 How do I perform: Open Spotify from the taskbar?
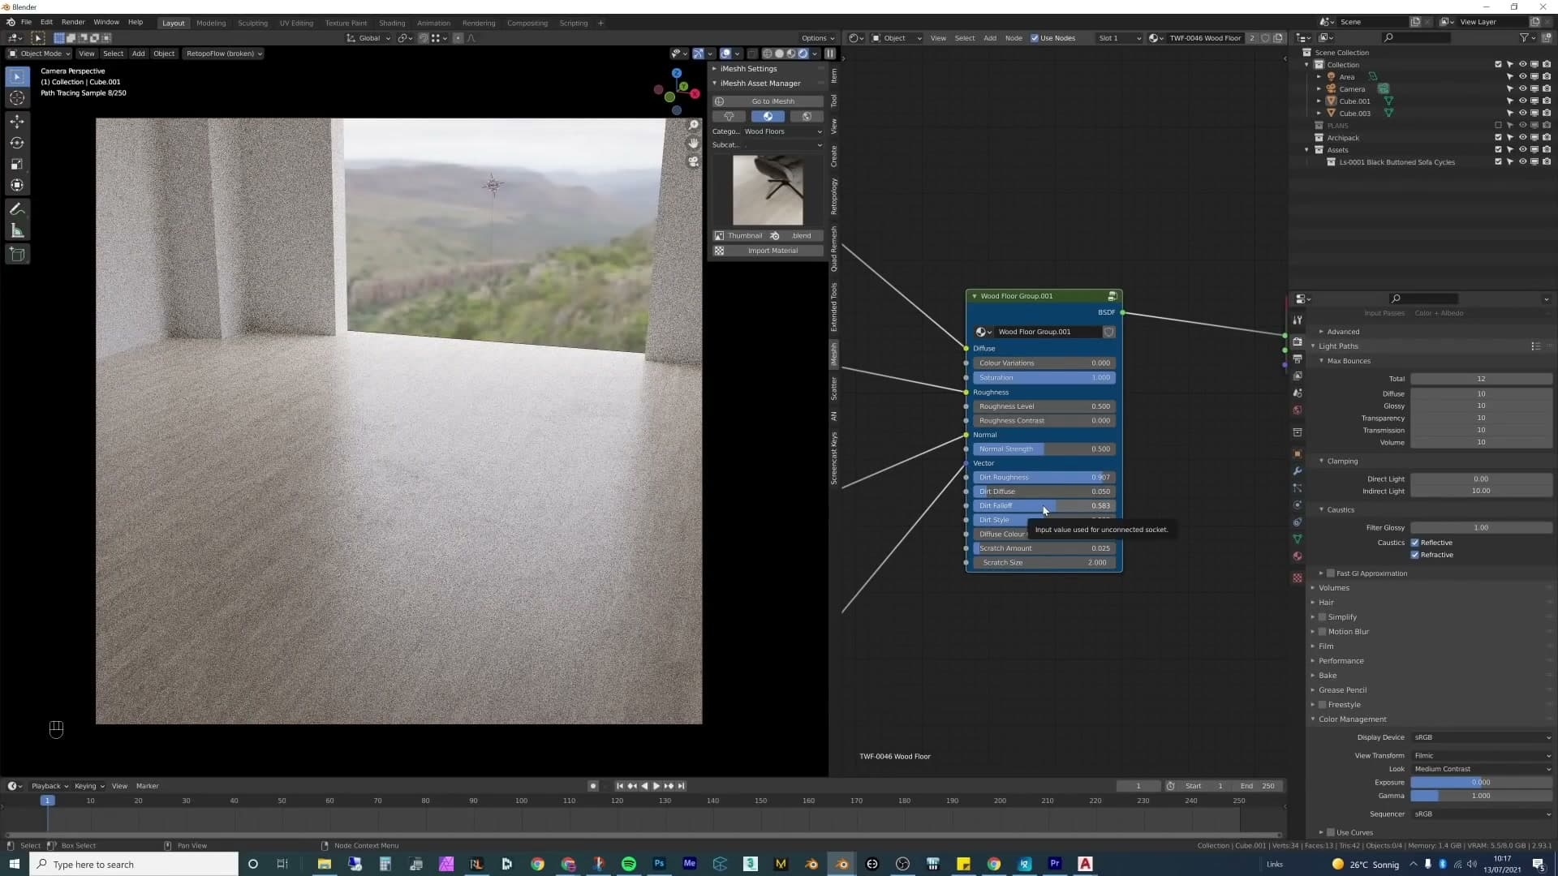coord(629,864)
